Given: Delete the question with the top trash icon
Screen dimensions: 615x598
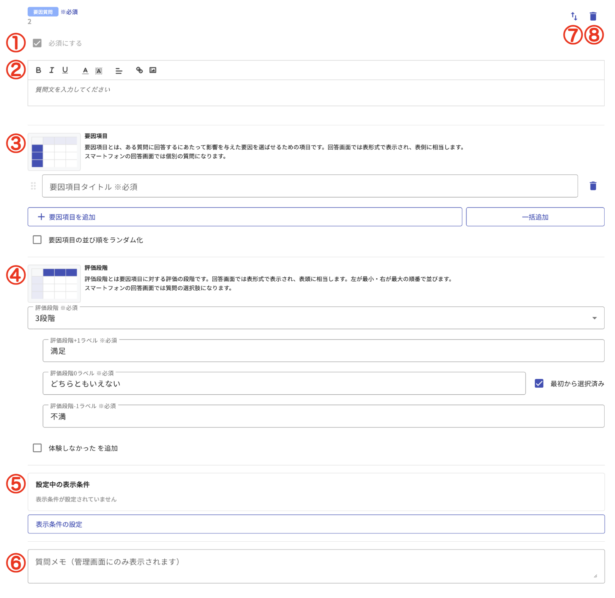Looking at the screenshot, I should 593,16.
